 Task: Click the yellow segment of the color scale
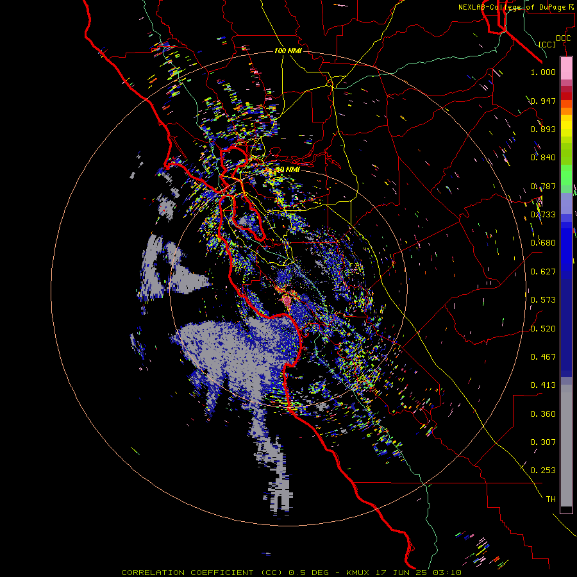(x=566, y=126)
